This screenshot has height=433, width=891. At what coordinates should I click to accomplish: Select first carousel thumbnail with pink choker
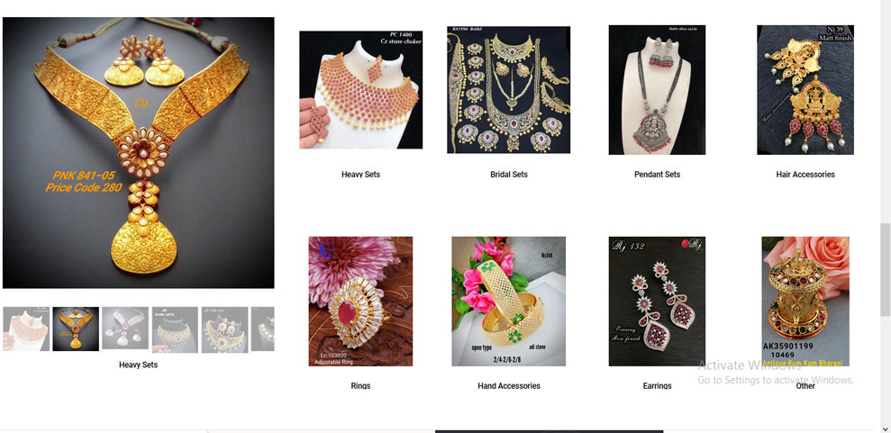(x=26, y=329)
